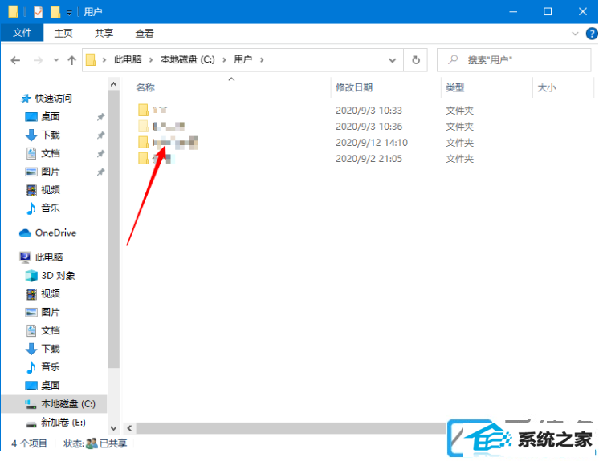
Task: Go up one folder level arrow
Action: point(71,60)
